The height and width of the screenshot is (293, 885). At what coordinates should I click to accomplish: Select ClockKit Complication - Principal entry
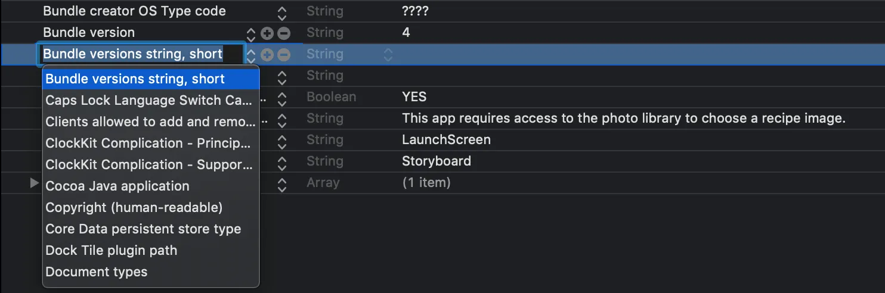pos(149,144)
